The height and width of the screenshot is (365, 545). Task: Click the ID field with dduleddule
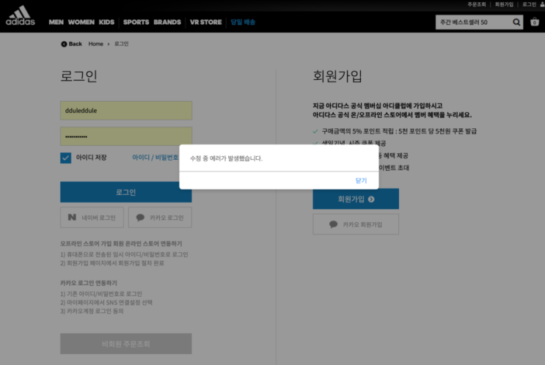coord(126,111)
